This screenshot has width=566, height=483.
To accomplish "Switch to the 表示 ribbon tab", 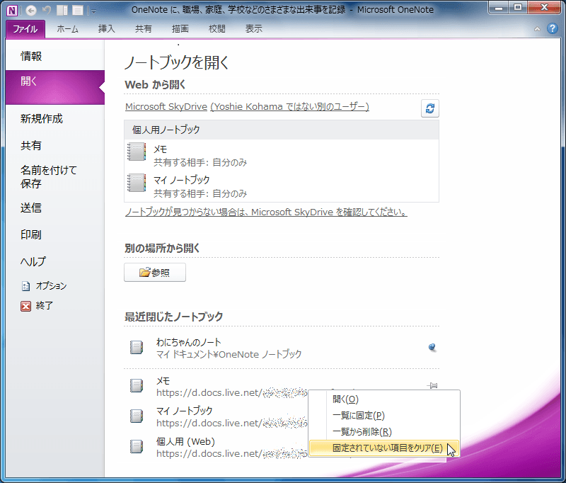I will 254,29.
